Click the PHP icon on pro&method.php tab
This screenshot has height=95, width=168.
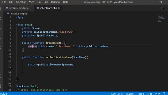click(x=7, y=8)
